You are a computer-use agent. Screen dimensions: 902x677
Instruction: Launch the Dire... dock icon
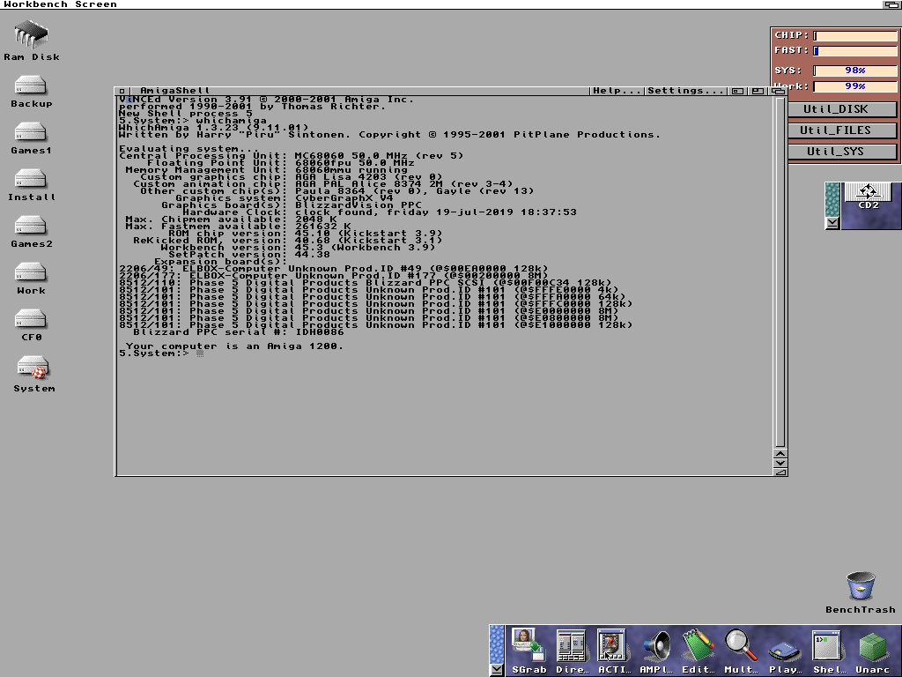(572, 651)
